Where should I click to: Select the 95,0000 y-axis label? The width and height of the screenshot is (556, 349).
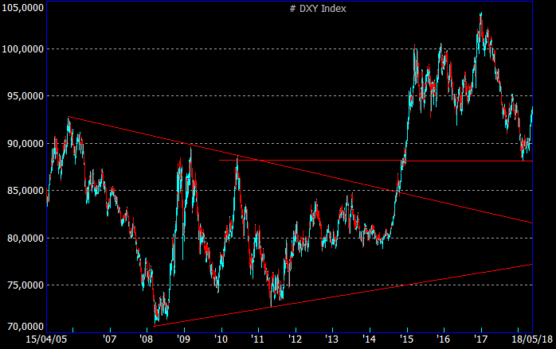click(25, 96)
